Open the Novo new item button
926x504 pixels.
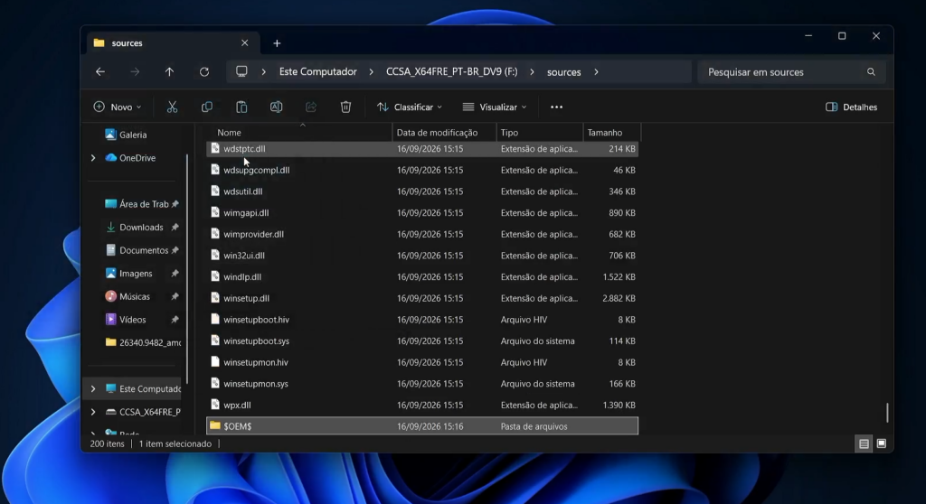coord(118,107)
